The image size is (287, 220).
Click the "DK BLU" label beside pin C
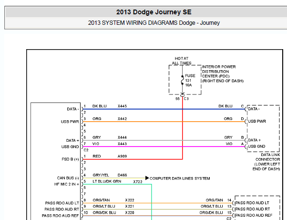click(225, 106)
